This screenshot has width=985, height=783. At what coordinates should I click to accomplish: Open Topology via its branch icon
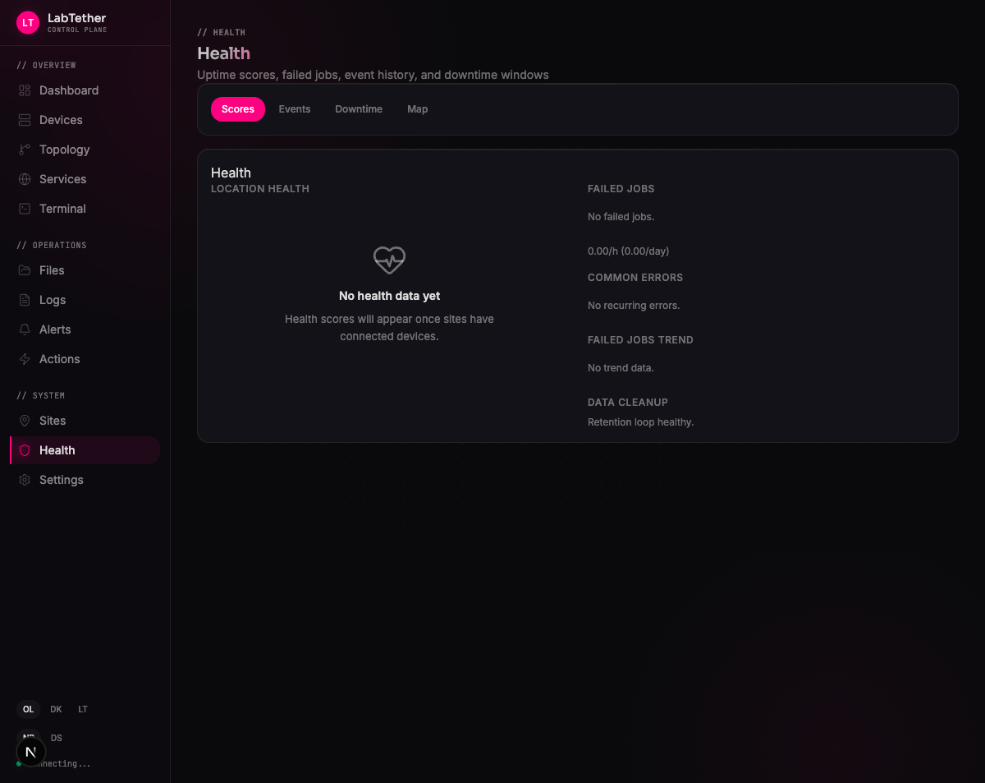(x=25, y=150)
